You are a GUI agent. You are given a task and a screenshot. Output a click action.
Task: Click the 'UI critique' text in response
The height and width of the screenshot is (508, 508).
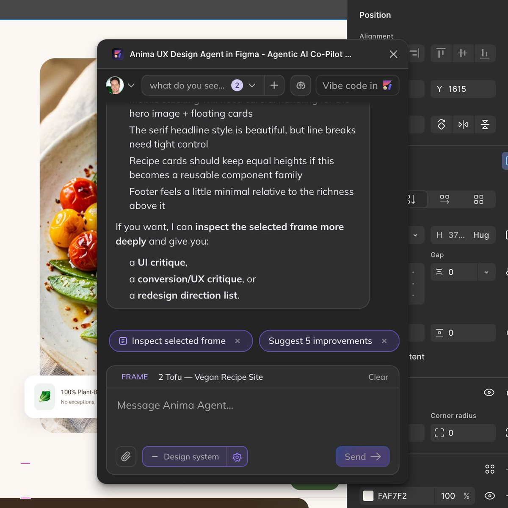coord(162,262)
